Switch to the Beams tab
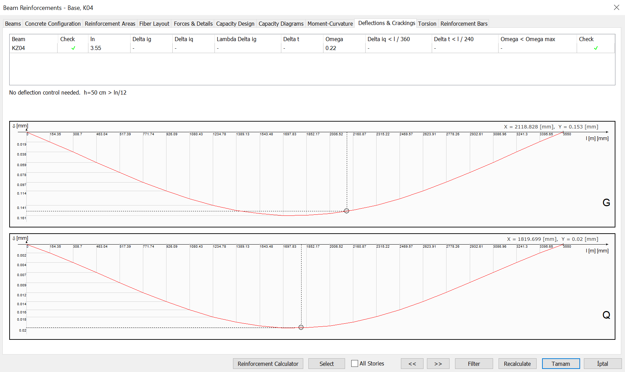This screenshot has width=625, height=372. click(13, 24)
